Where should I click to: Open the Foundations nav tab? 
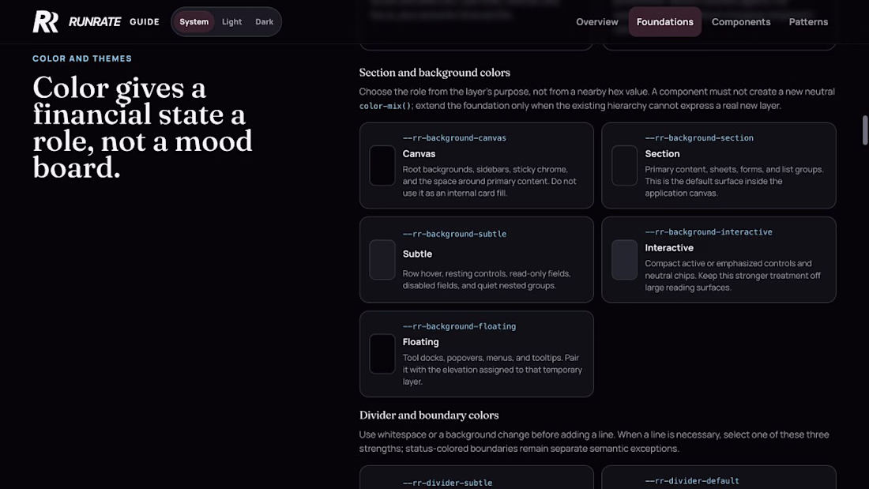664,21
